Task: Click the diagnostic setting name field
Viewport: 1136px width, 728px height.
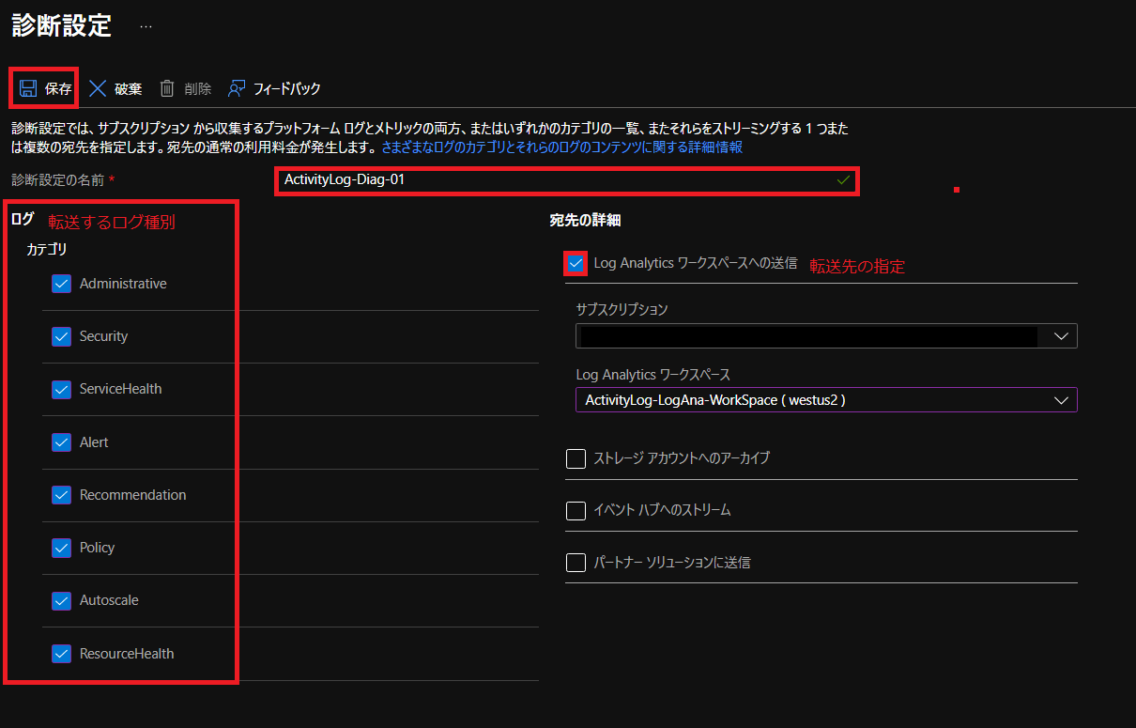Action: (x=566, y=179)
